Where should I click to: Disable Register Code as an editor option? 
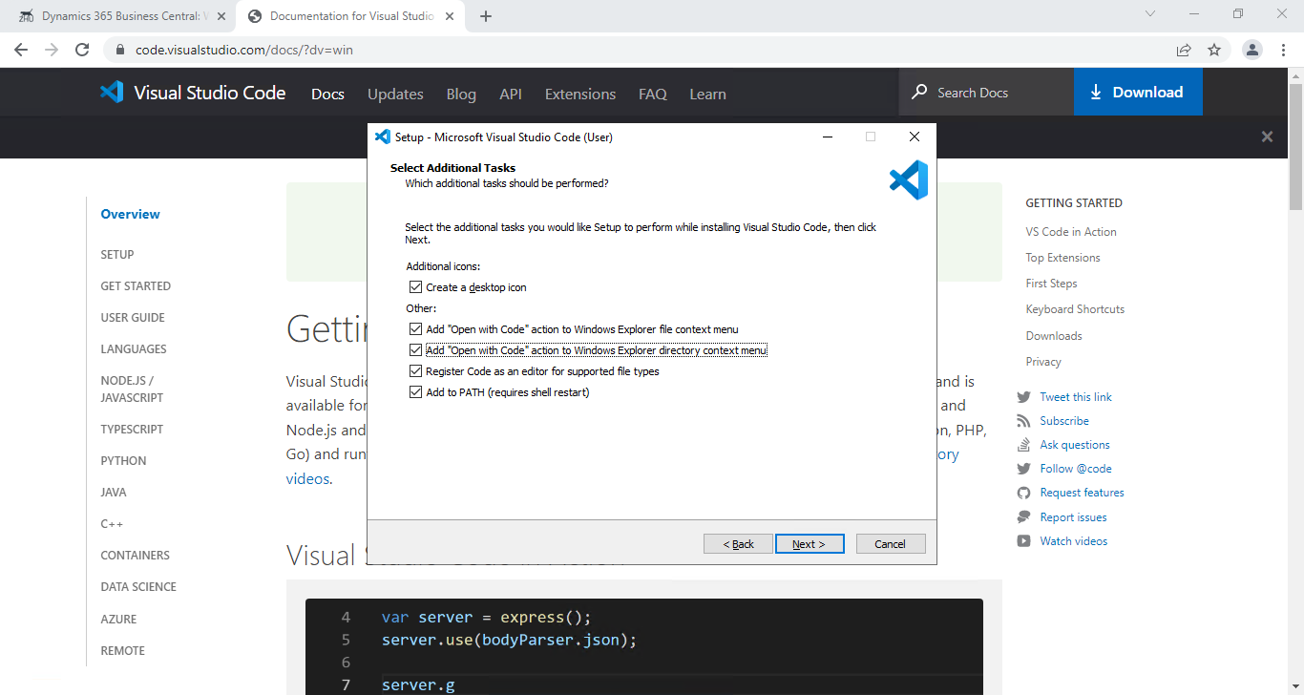tap(415, 370)
